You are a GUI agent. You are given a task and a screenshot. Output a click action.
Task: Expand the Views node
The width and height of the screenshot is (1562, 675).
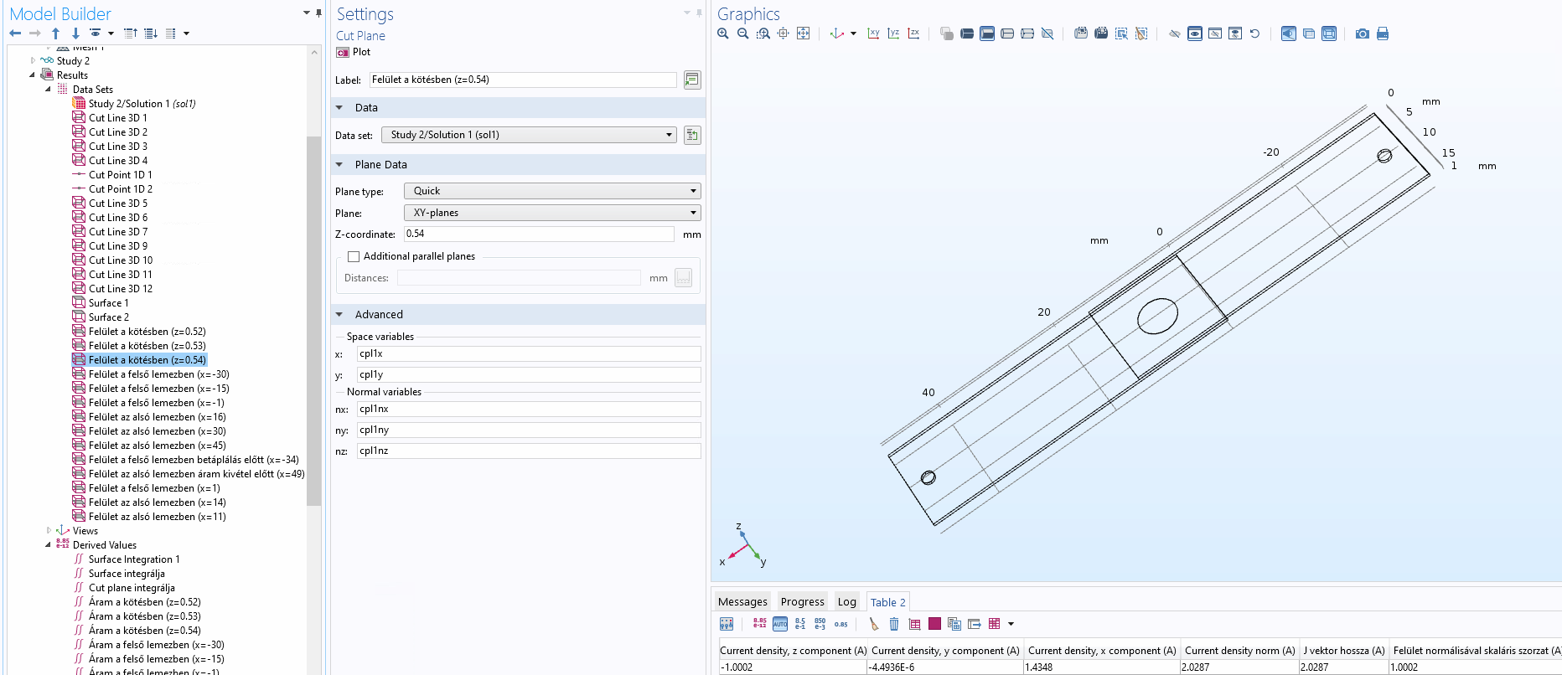coord(49,530)
